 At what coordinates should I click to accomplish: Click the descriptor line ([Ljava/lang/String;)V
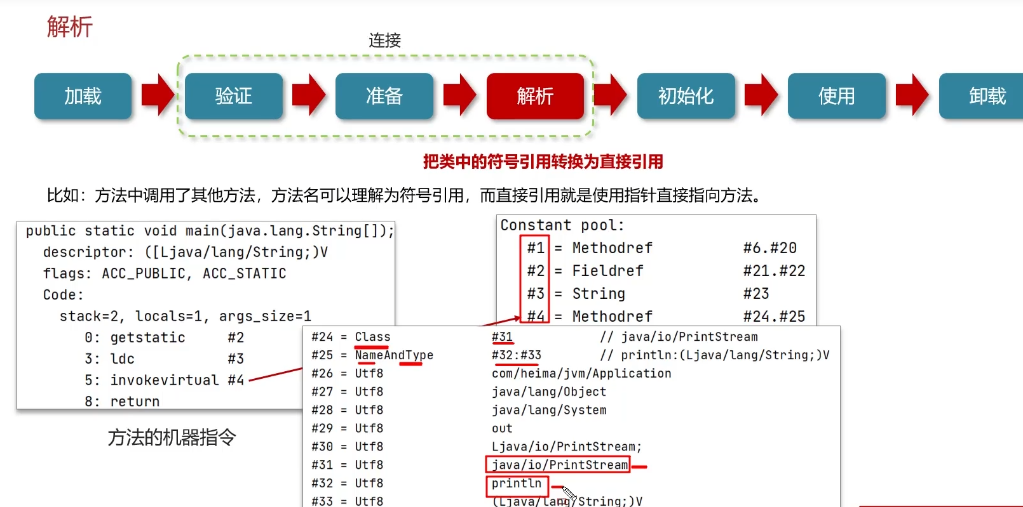(x=186, y=252)
